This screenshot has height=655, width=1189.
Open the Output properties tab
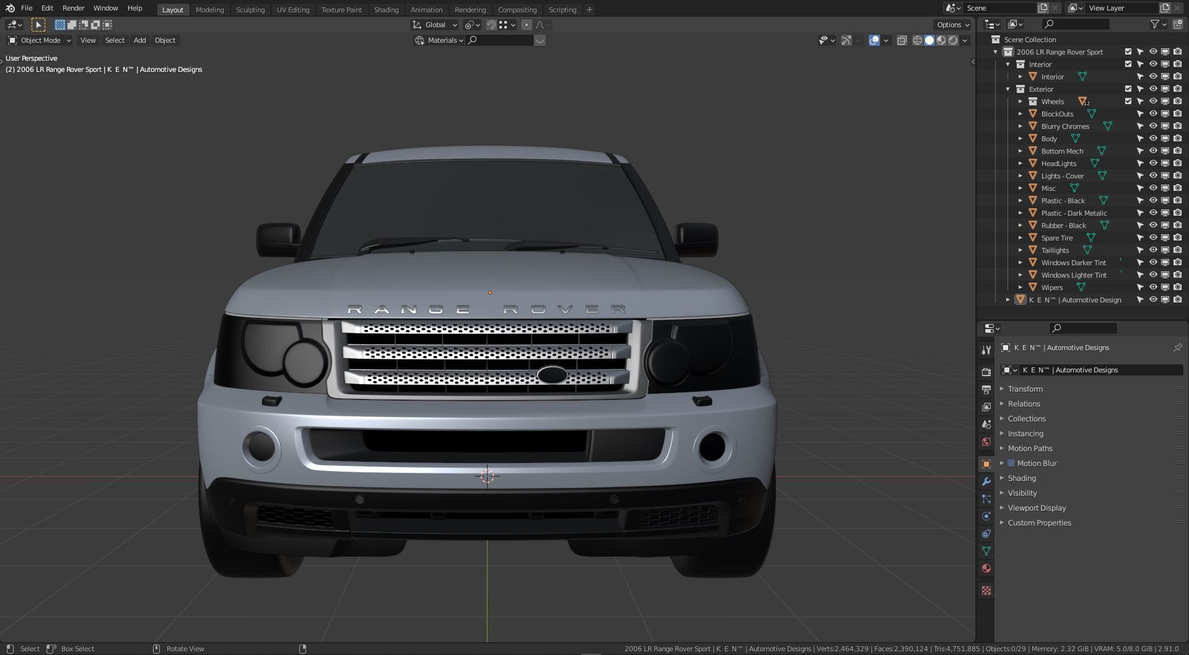(x=986, y=390)
